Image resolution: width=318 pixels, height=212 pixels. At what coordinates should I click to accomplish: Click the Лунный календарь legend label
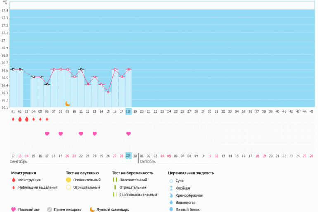113,210
